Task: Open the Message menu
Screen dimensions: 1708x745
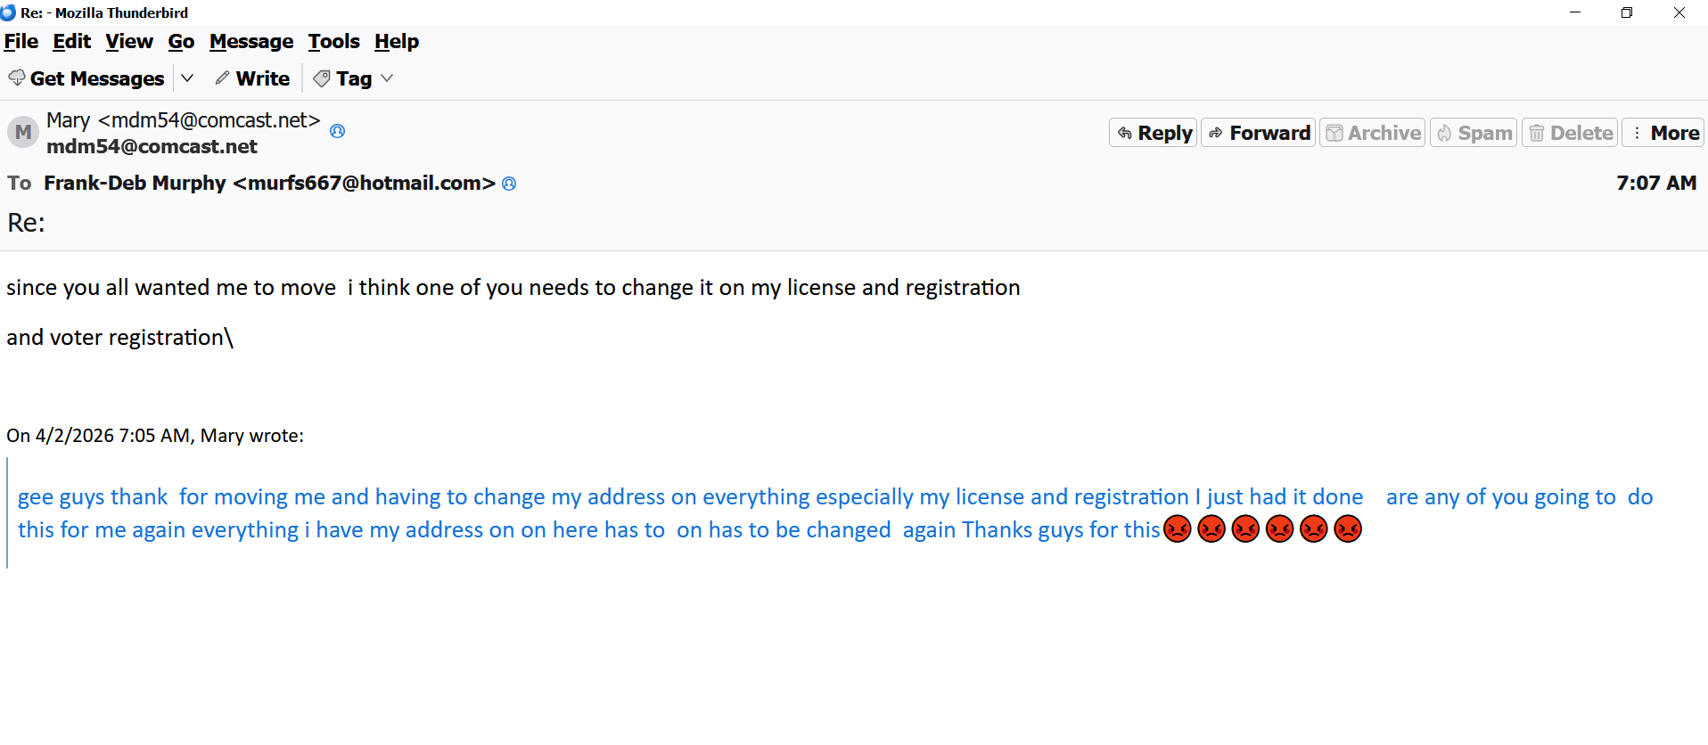Action: 251,42
